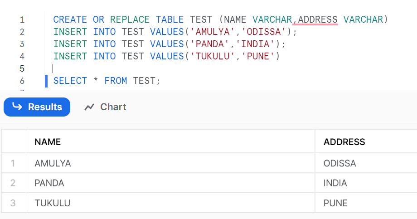Select the PANDA cell in results
This screenshot has height=219, width=417.
tap(170, 183)
